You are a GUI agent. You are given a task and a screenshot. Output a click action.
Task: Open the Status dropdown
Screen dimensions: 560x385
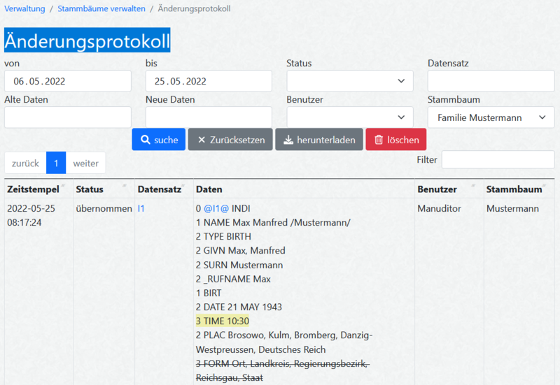349,81
